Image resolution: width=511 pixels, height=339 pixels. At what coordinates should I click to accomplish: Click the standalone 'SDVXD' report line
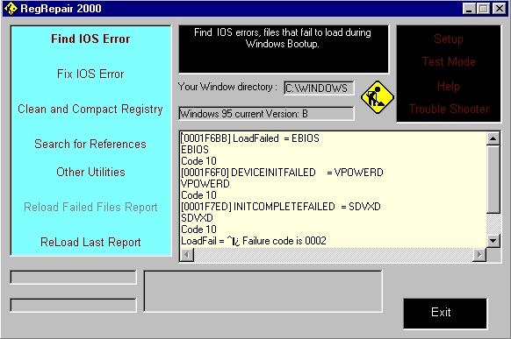197,218
